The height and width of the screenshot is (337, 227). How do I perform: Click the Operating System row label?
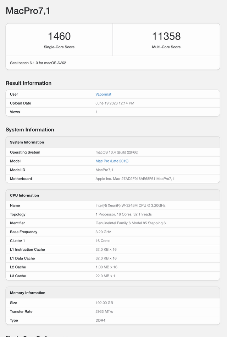(x=25, y=153)
